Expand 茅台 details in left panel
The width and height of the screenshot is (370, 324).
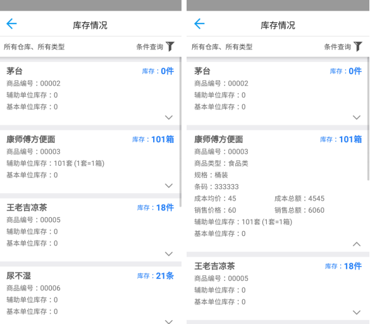169,117
